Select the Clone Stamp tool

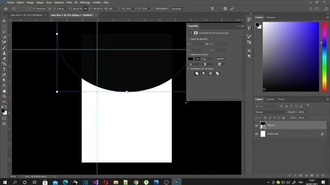tap(4, 53)
